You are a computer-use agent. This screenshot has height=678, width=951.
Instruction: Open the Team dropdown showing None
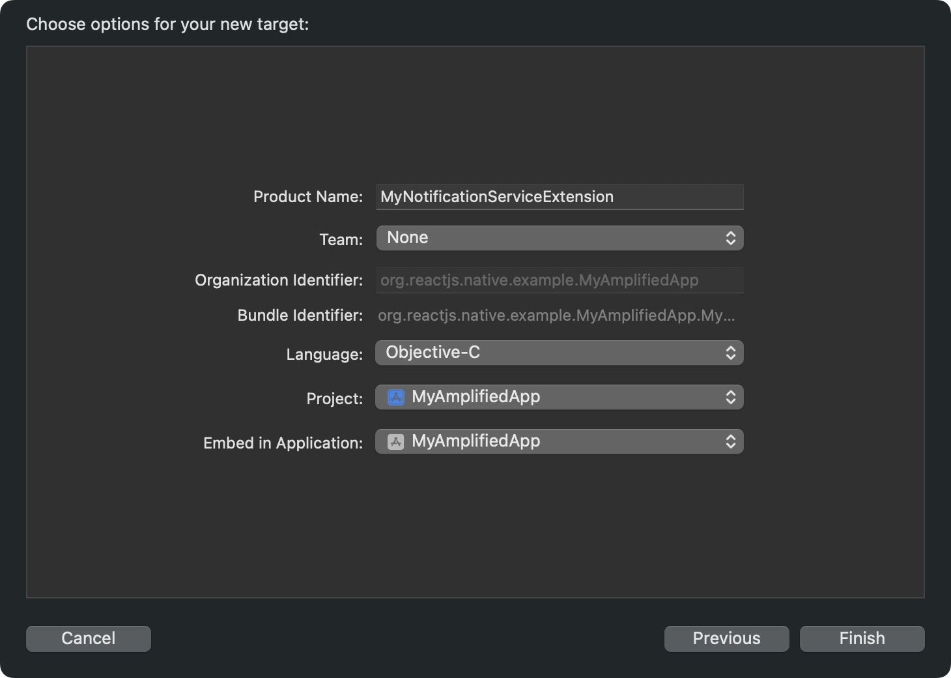tap(560, 238)
